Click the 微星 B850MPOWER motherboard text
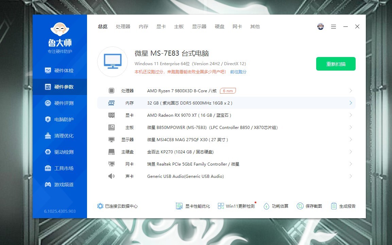The width and height of the screenshot is (392, 245). click(212, 128)
